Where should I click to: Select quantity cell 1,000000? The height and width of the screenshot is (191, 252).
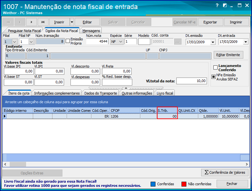pos(208,116)
